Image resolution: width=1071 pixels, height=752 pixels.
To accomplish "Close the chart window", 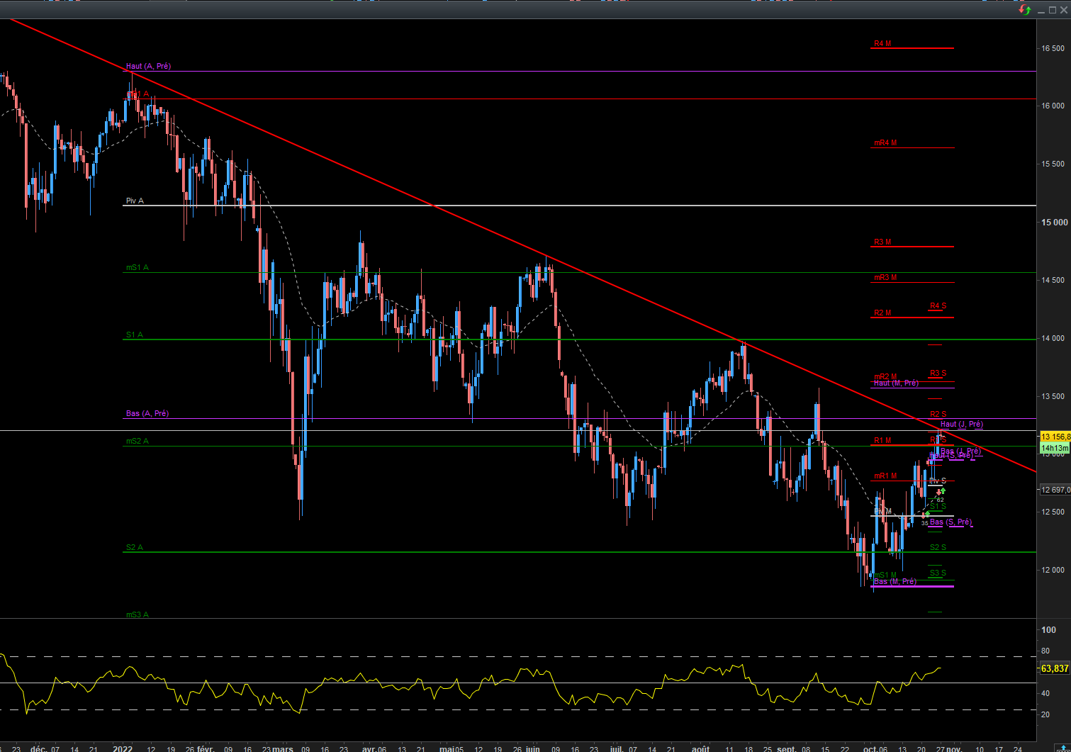I will [x=1062, y=10].
